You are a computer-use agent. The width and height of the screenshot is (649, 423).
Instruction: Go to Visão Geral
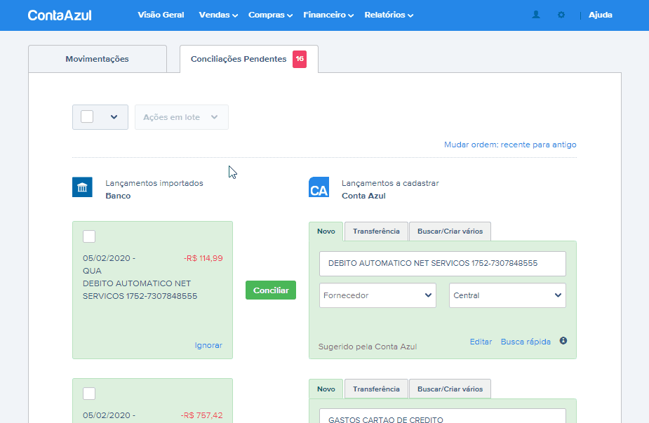161,15
